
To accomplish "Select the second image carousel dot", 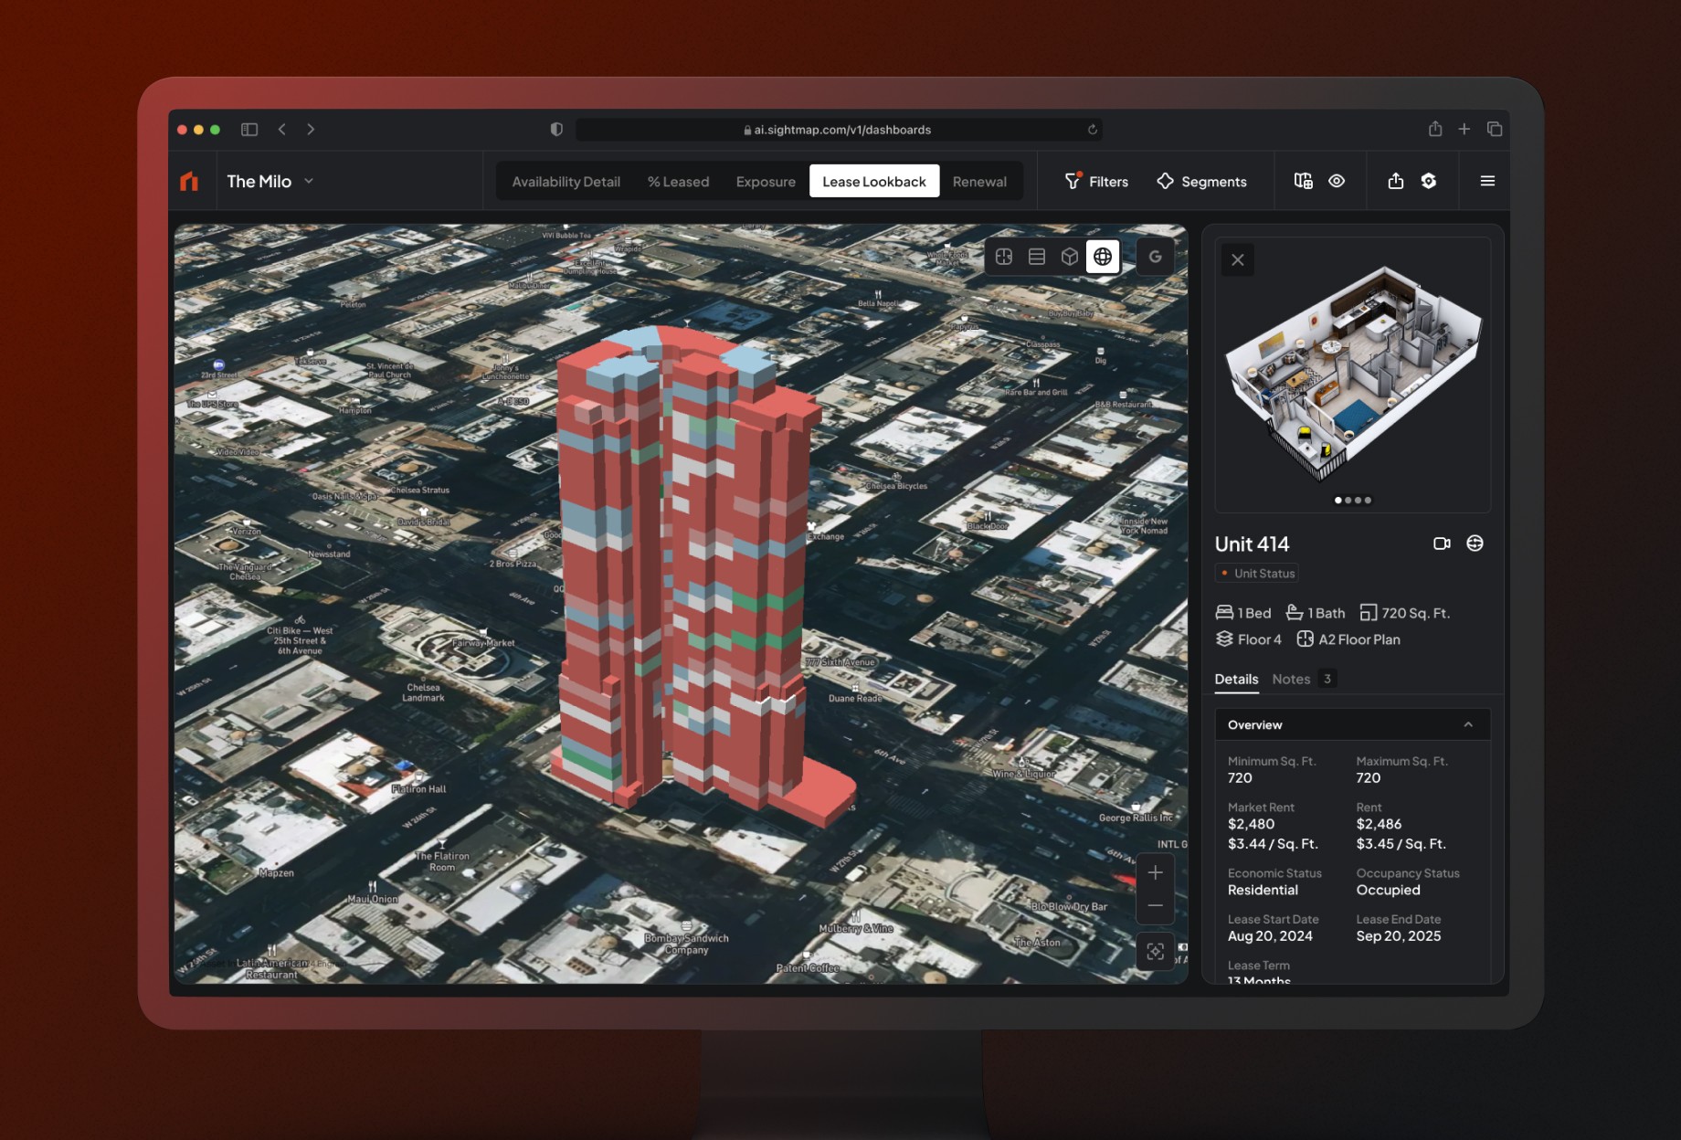I will (1348, 500).
